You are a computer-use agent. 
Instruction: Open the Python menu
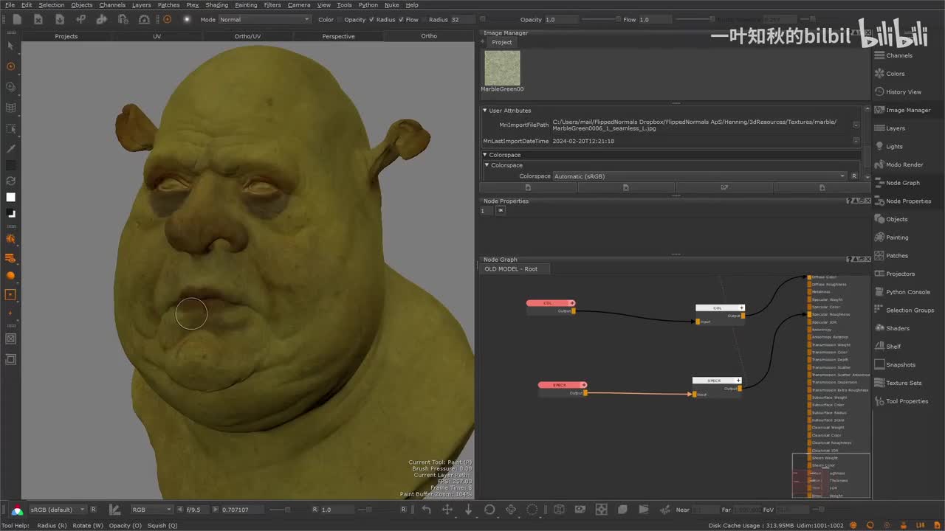[368, 5]
